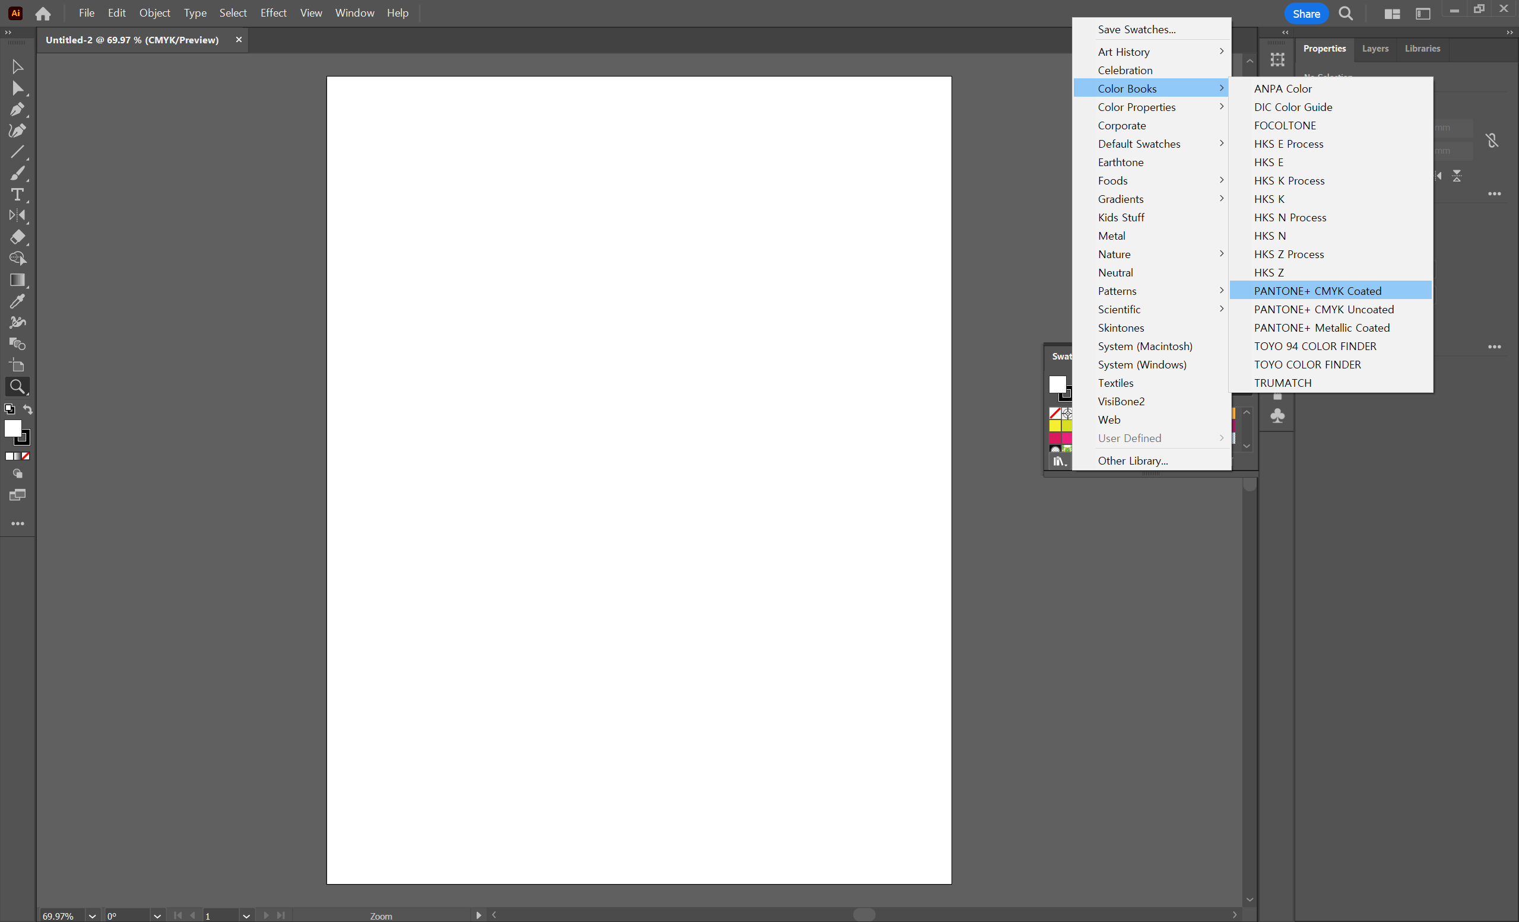
Task: Choose Other Library... menu entry
Action: (1133, 460)
